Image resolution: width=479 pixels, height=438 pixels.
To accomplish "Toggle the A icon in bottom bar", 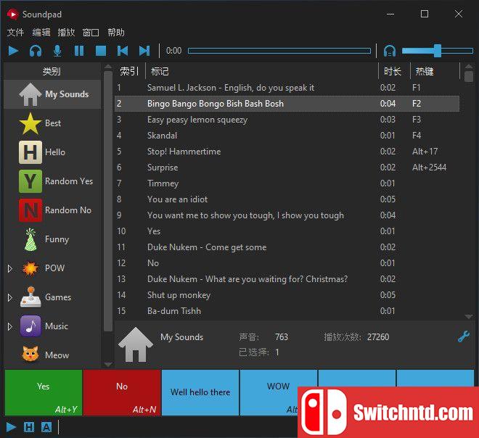I will [x=46, y=427].
